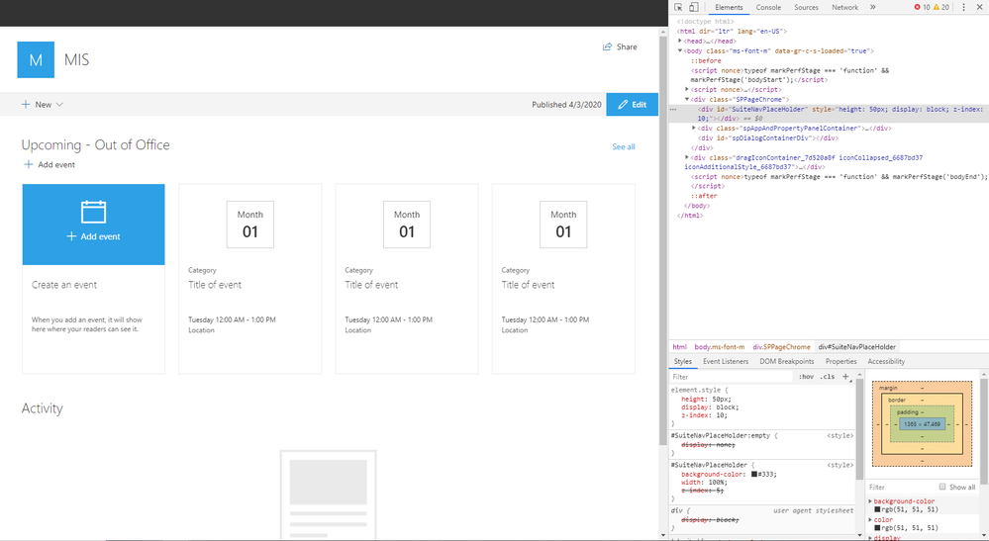989x541 pixels.
Task: Open the Properties tab
Action: (841, 362)
